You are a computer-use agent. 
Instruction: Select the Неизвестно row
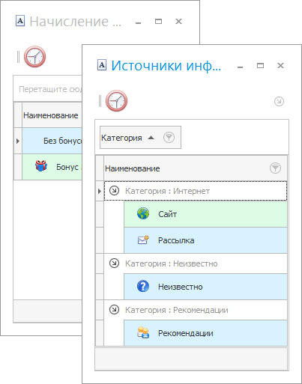coord(205,287)
